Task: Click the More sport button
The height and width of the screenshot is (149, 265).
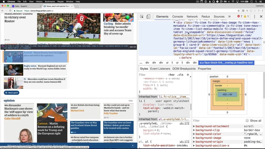Action: [x=12, y=93]
